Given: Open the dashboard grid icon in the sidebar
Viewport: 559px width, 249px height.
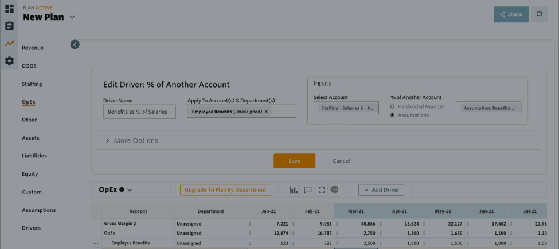Looking at the screenshot, I should coord(9,9).
